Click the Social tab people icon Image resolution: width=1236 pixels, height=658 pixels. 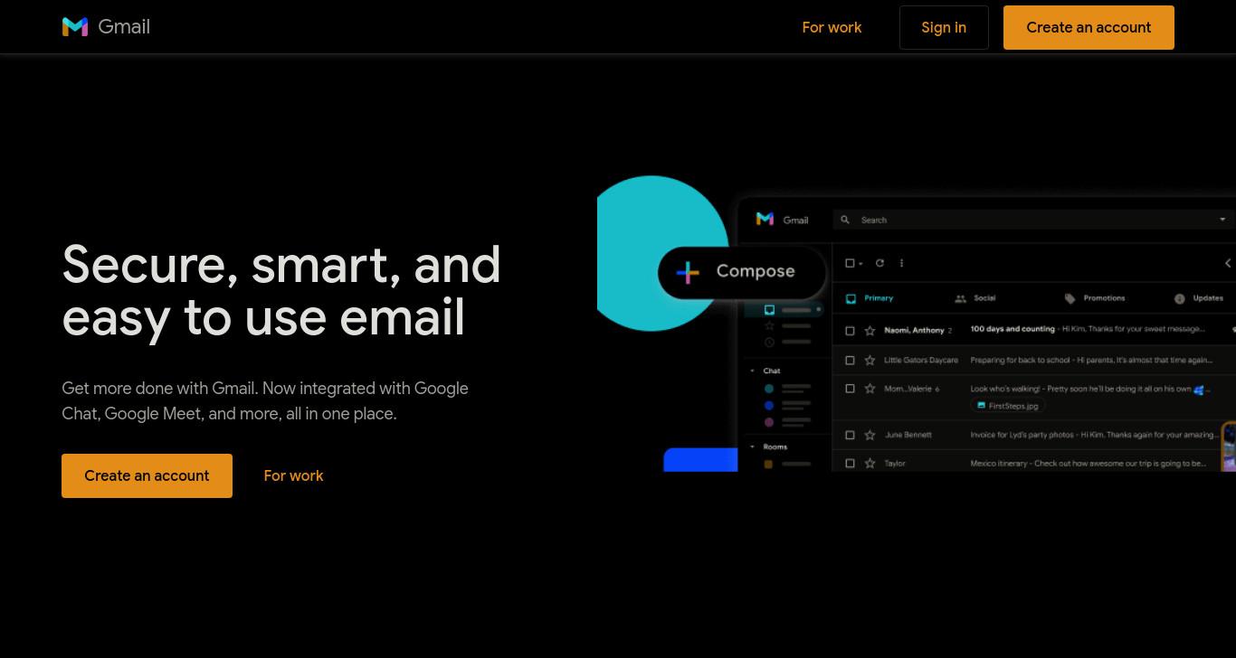click(960, 298)
